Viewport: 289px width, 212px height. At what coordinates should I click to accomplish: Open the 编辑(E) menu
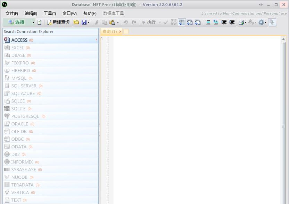tap(31, 14)
